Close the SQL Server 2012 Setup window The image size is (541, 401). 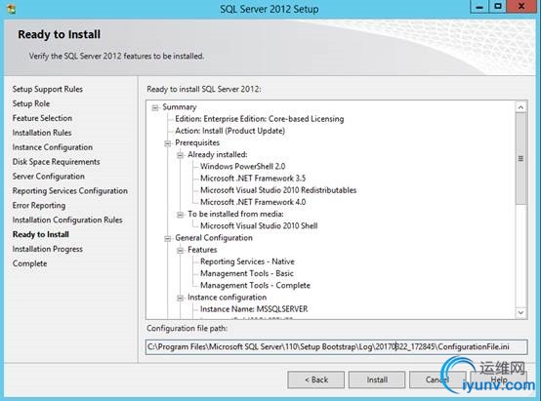click(521, 7)
